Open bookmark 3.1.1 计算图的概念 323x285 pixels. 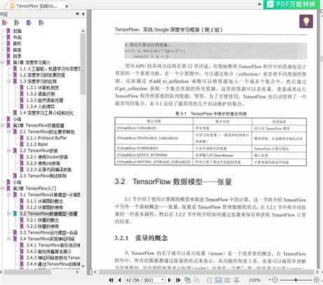point(45,201)
